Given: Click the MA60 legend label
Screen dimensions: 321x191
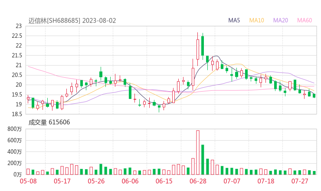Looking at the screenshot, I should tap(305, 20).
